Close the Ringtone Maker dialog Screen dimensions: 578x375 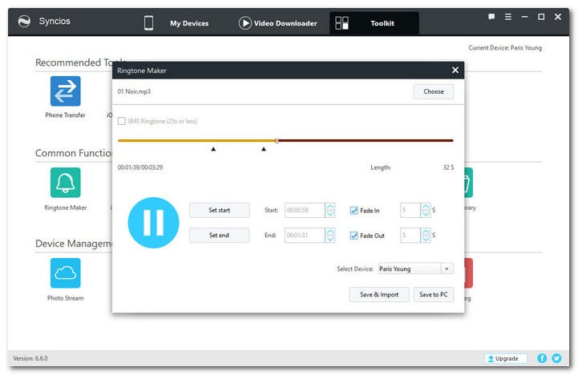coord(455,70)
